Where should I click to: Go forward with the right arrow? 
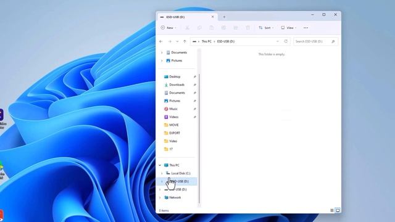(170, 41)
